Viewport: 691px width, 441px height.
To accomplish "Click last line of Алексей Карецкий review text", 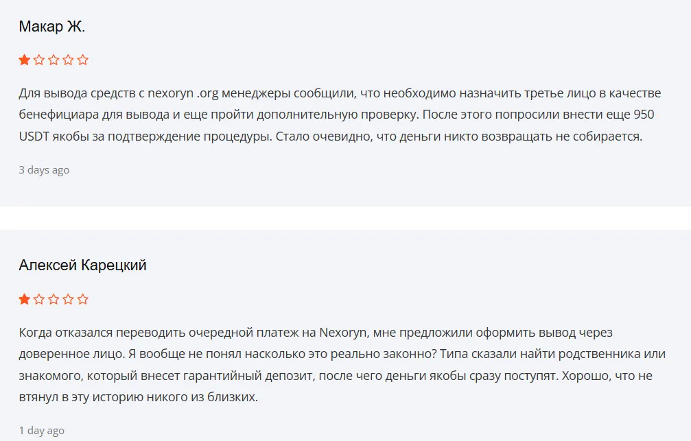I will (139, 397).
